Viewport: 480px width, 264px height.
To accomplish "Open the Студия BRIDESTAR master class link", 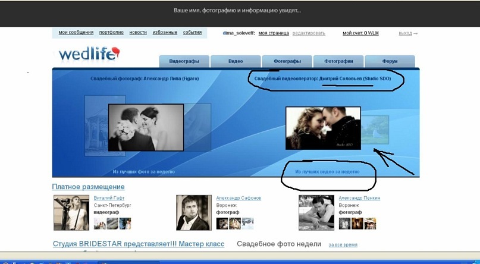I will pyautogui.click(x=138, y=244).
